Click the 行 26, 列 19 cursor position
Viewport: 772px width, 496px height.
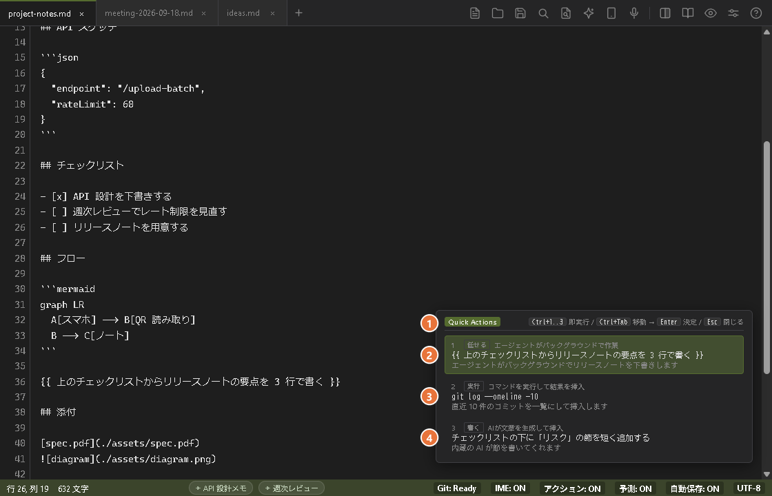click(28, 488)
